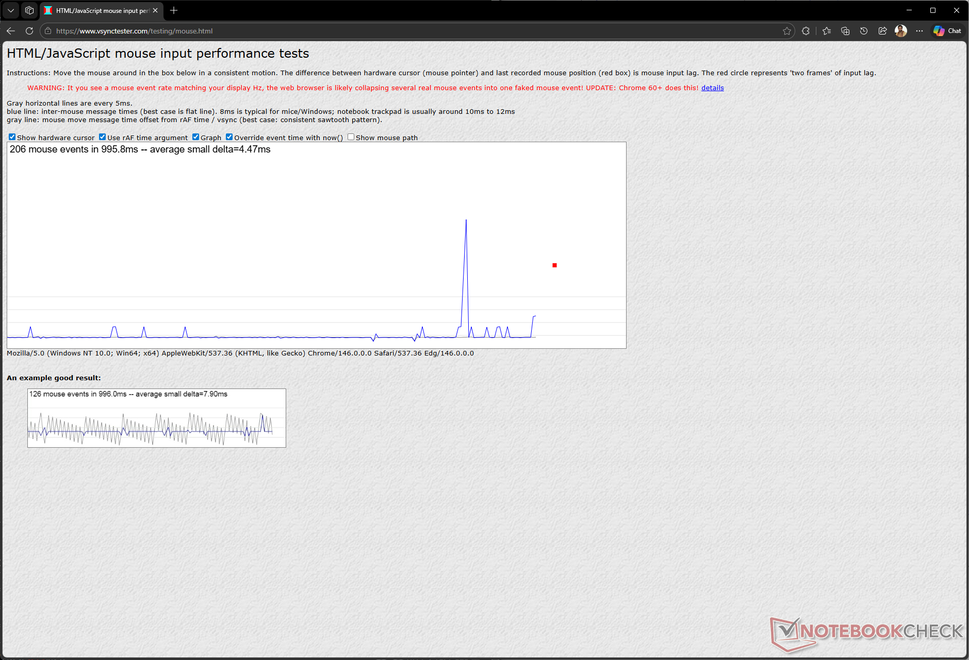Screen dimensions: 969x660
Task: Open the Extensions puzzle icon
Action: click(806, 31)
